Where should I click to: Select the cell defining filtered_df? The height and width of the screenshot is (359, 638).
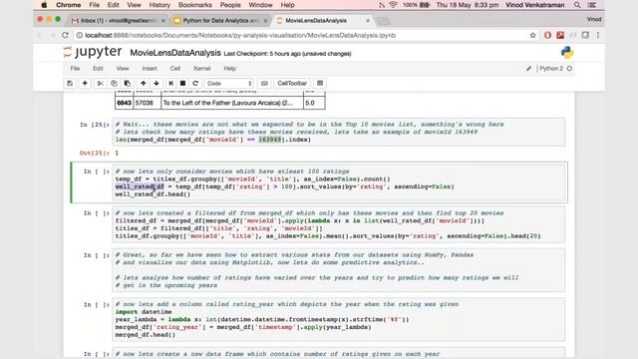point(339,224)
